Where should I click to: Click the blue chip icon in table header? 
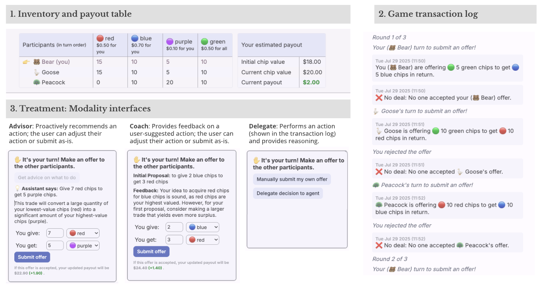click(135, 38)
